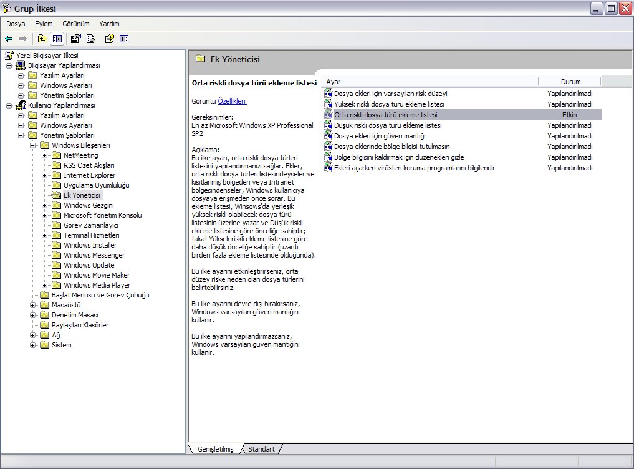Toggle the action pane toolbar icon
The image size is (634, 469).
tap(124, 39)
